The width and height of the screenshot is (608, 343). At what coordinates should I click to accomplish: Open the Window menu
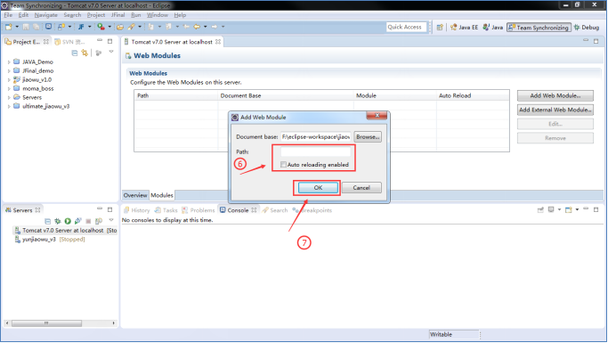click(157, 15)
